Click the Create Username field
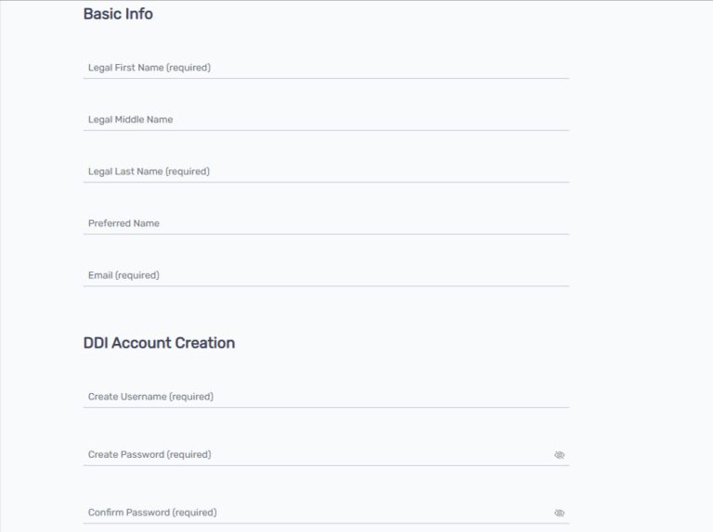The height and width of the screenshot is (532, 713). point(325,397)
